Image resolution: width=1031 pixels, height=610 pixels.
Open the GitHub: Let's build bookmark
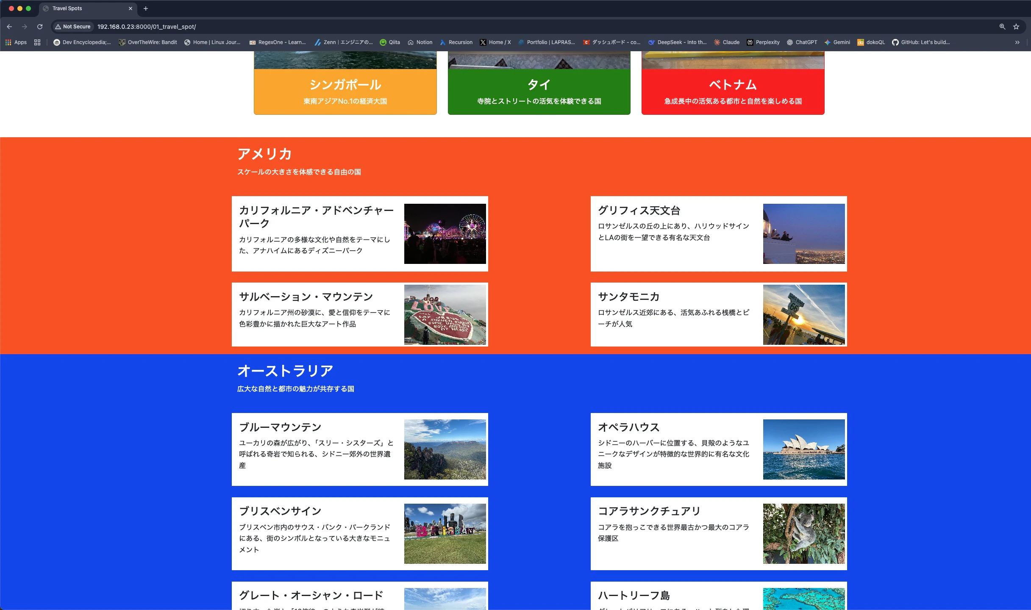point(921,42)
